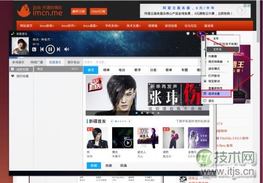This screenshot has width=263, height=183.
Task: Open the 榜单 tab
Action: (106, 70)
